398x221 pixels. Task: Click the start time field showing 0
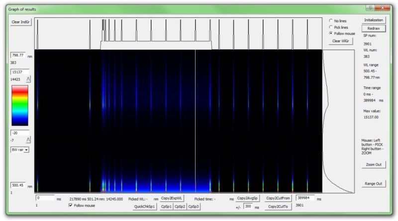[x=45, y=198]
